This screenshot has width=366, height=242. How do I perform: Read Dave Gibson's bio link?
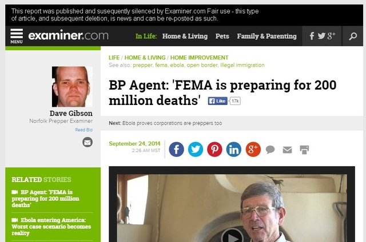coord(84,130)
